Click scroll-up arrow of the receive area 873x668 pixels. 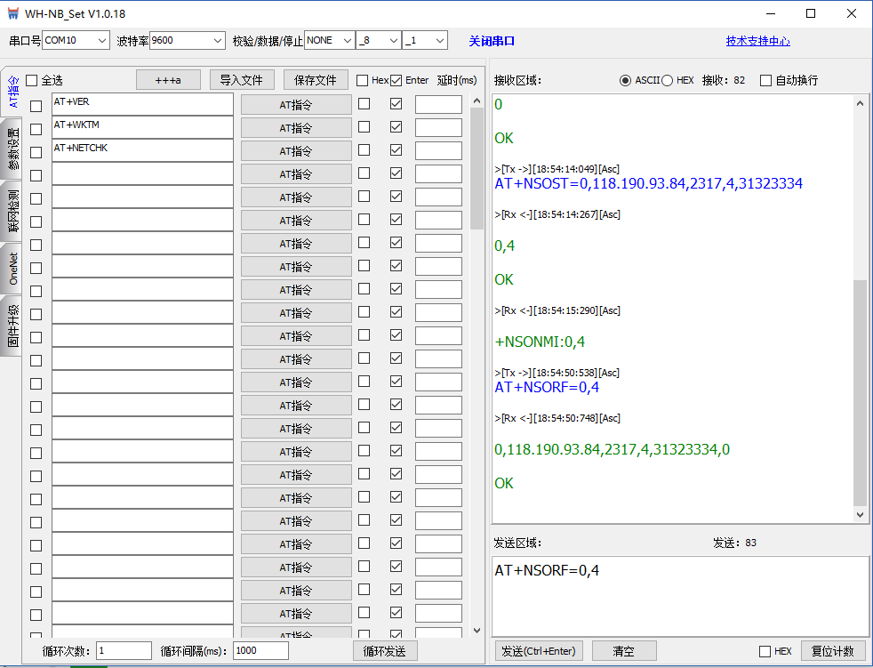coord(861,103)
